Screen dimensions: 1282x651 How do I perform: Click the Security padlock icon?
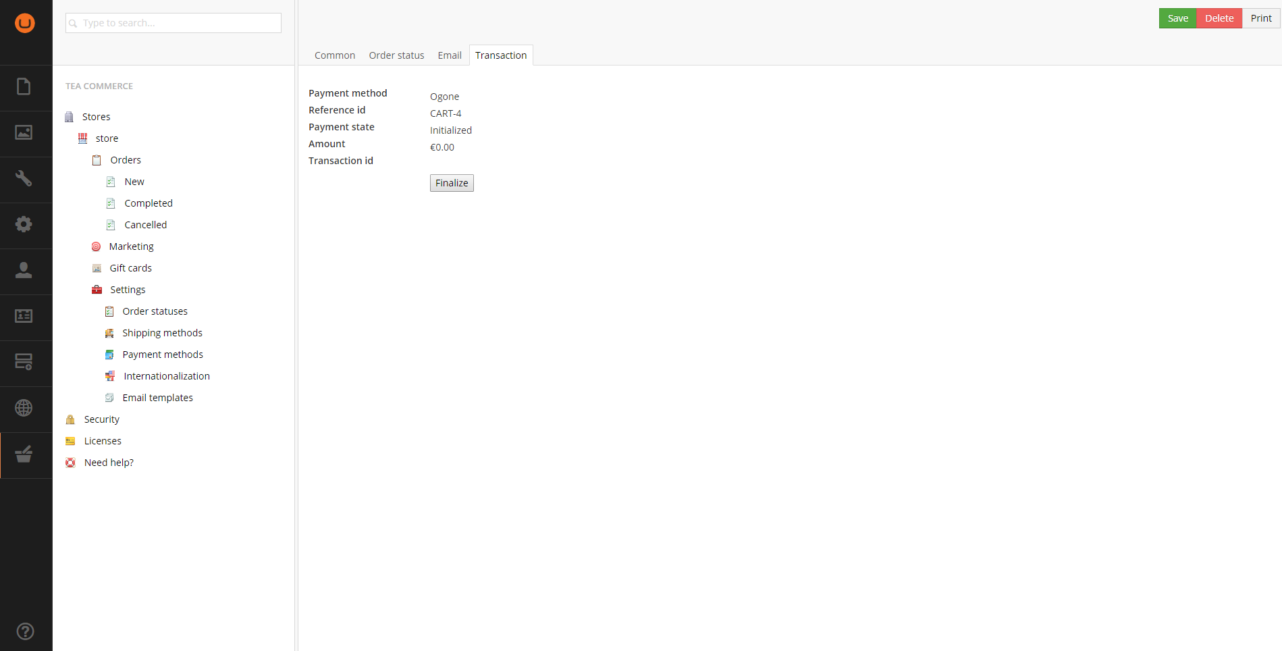70,419
